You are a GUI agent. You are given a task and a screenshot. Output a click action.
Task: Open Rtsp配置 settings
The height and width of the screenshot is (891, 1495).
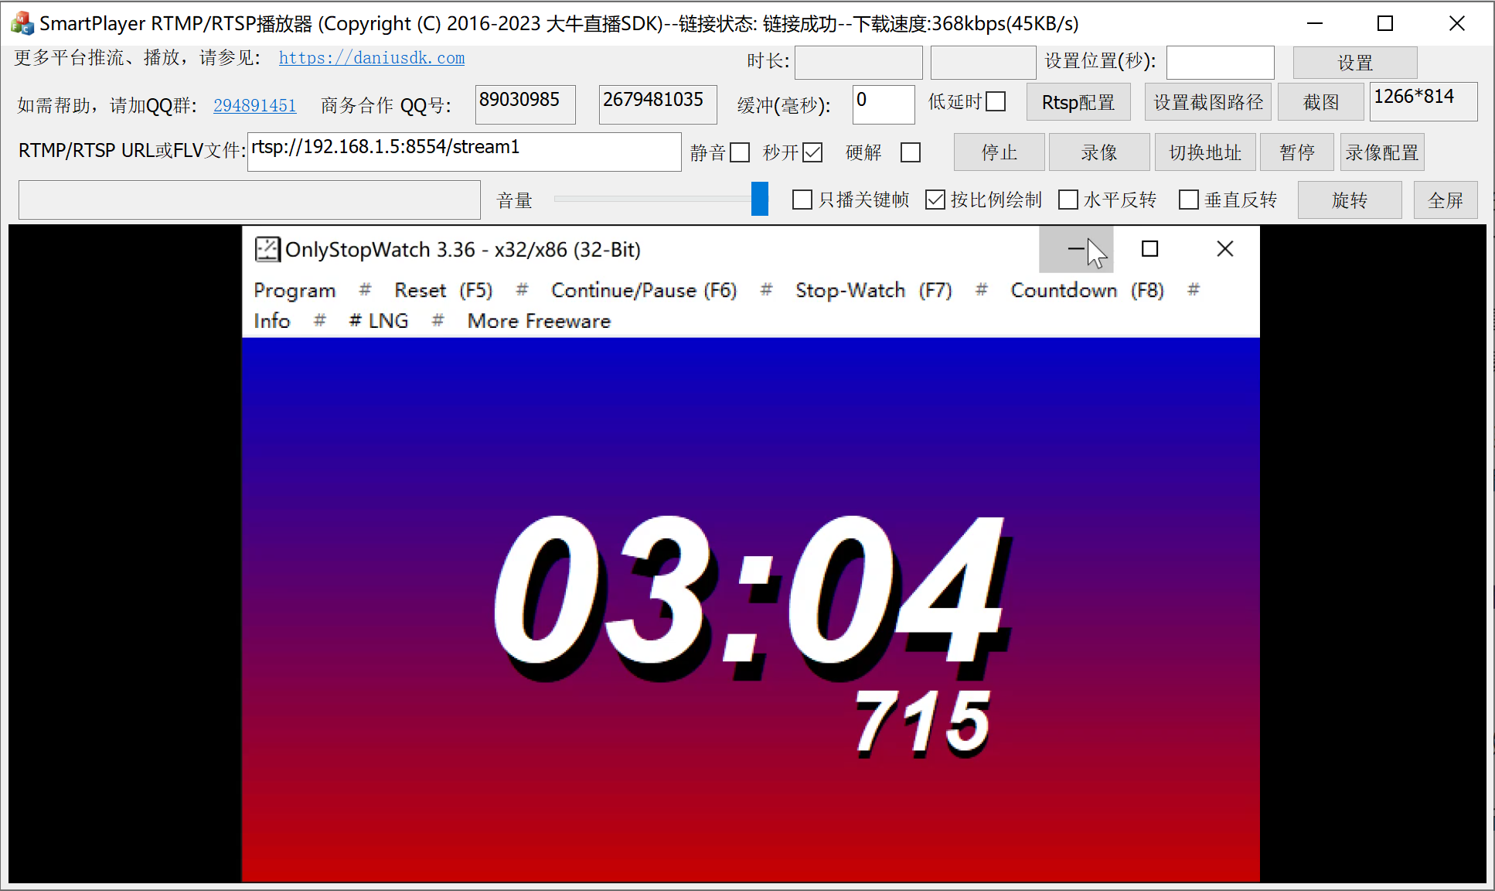(1078, 102)
